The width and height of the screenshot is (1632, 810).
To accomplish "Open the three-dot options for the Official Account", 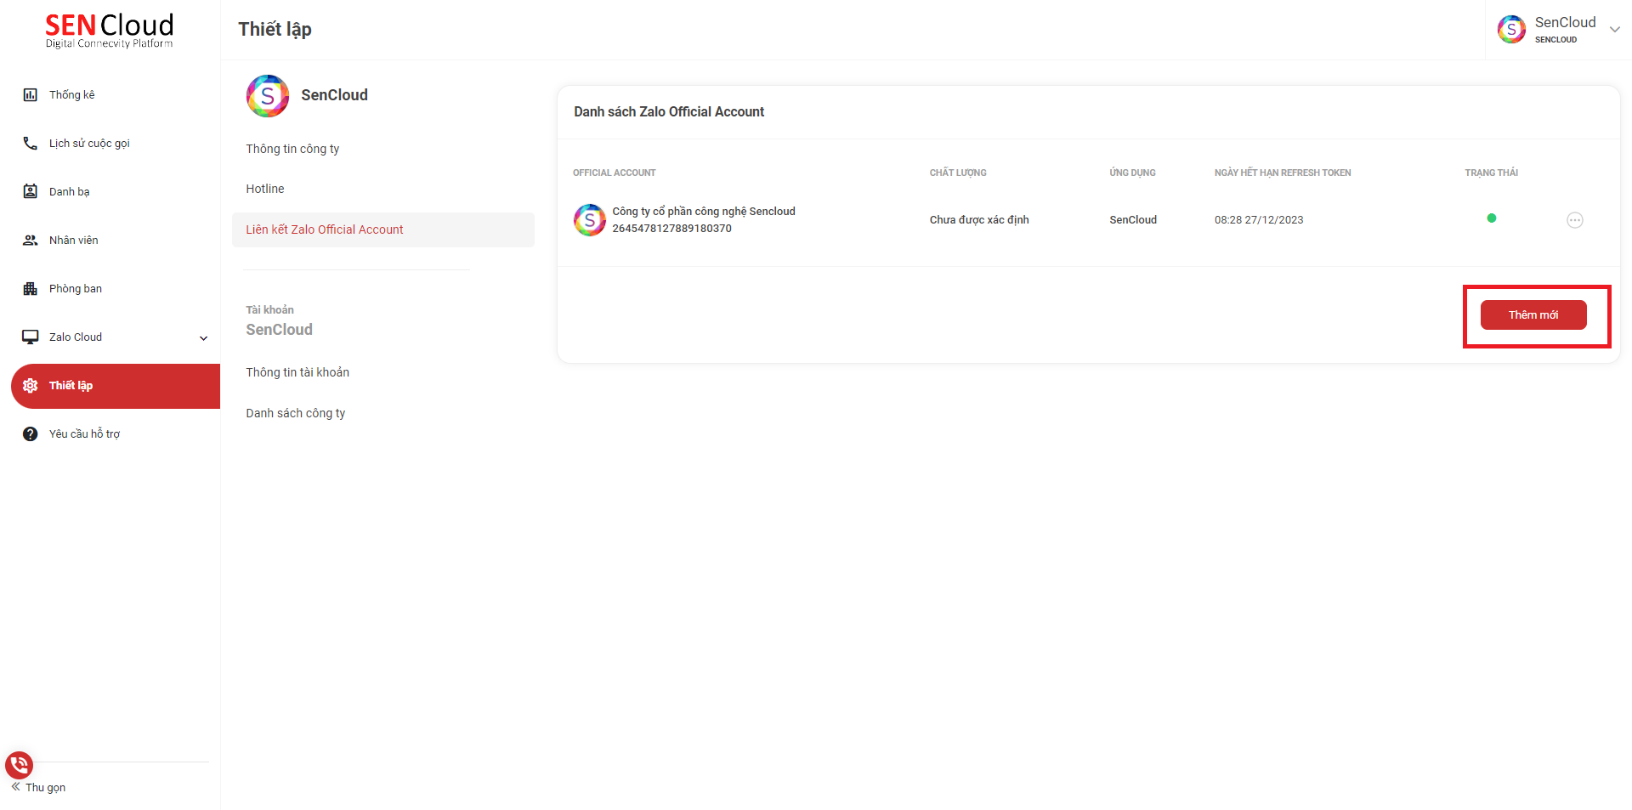I will pos(1574,220).
